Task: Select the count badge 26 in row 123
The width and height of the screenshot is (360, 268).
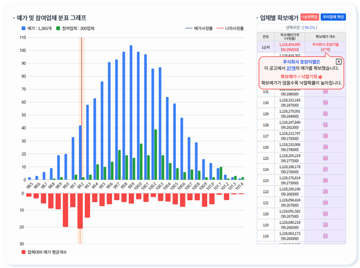Action: click(325, 181)
